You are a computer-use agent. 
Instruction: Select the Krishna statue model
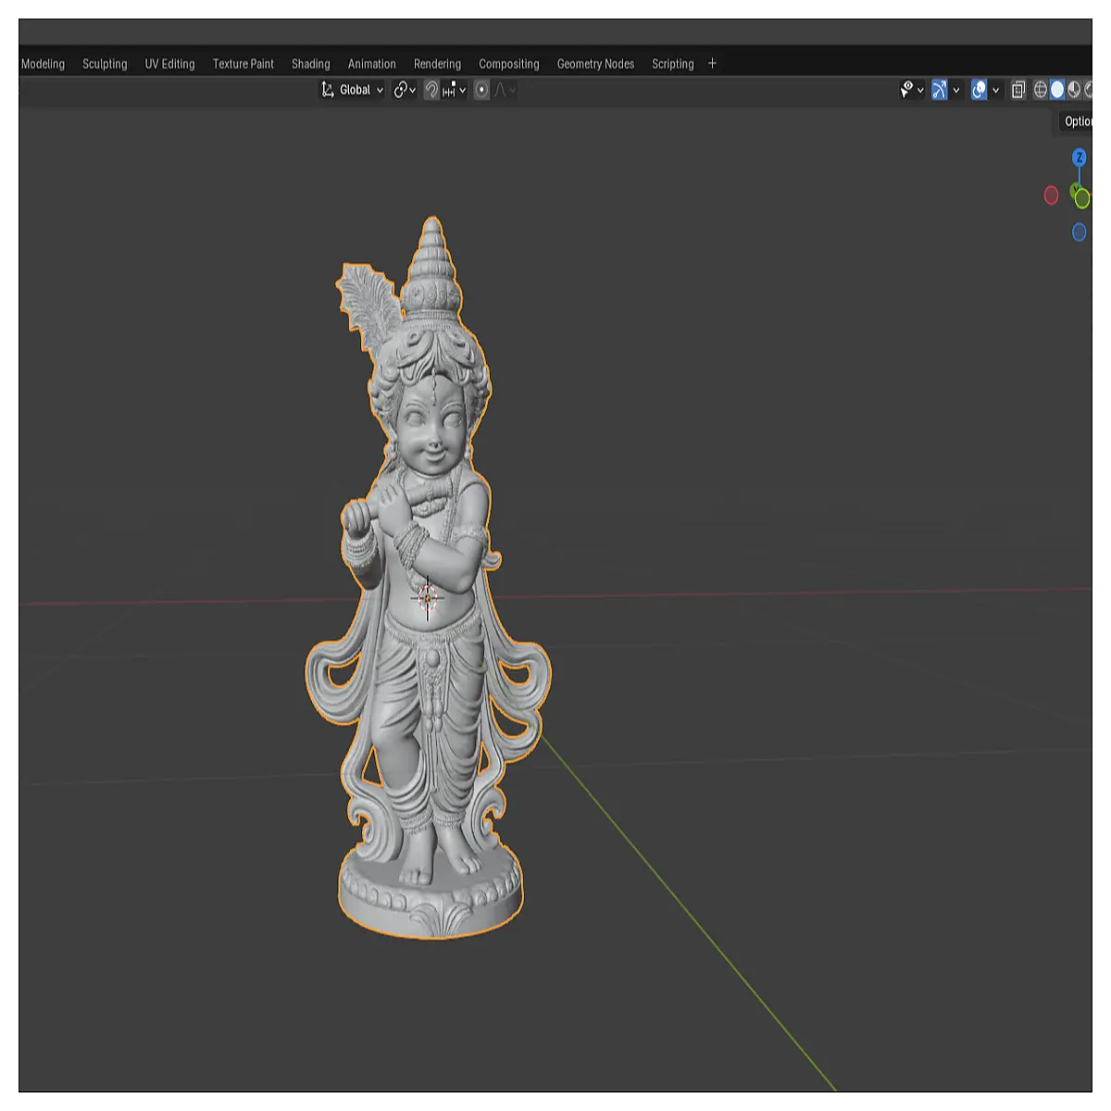431,579
